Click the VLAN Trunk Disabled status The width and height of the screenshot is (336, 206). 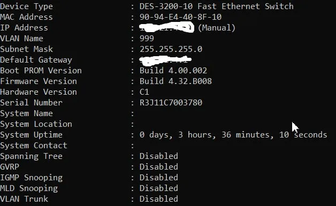coord(159,199)
